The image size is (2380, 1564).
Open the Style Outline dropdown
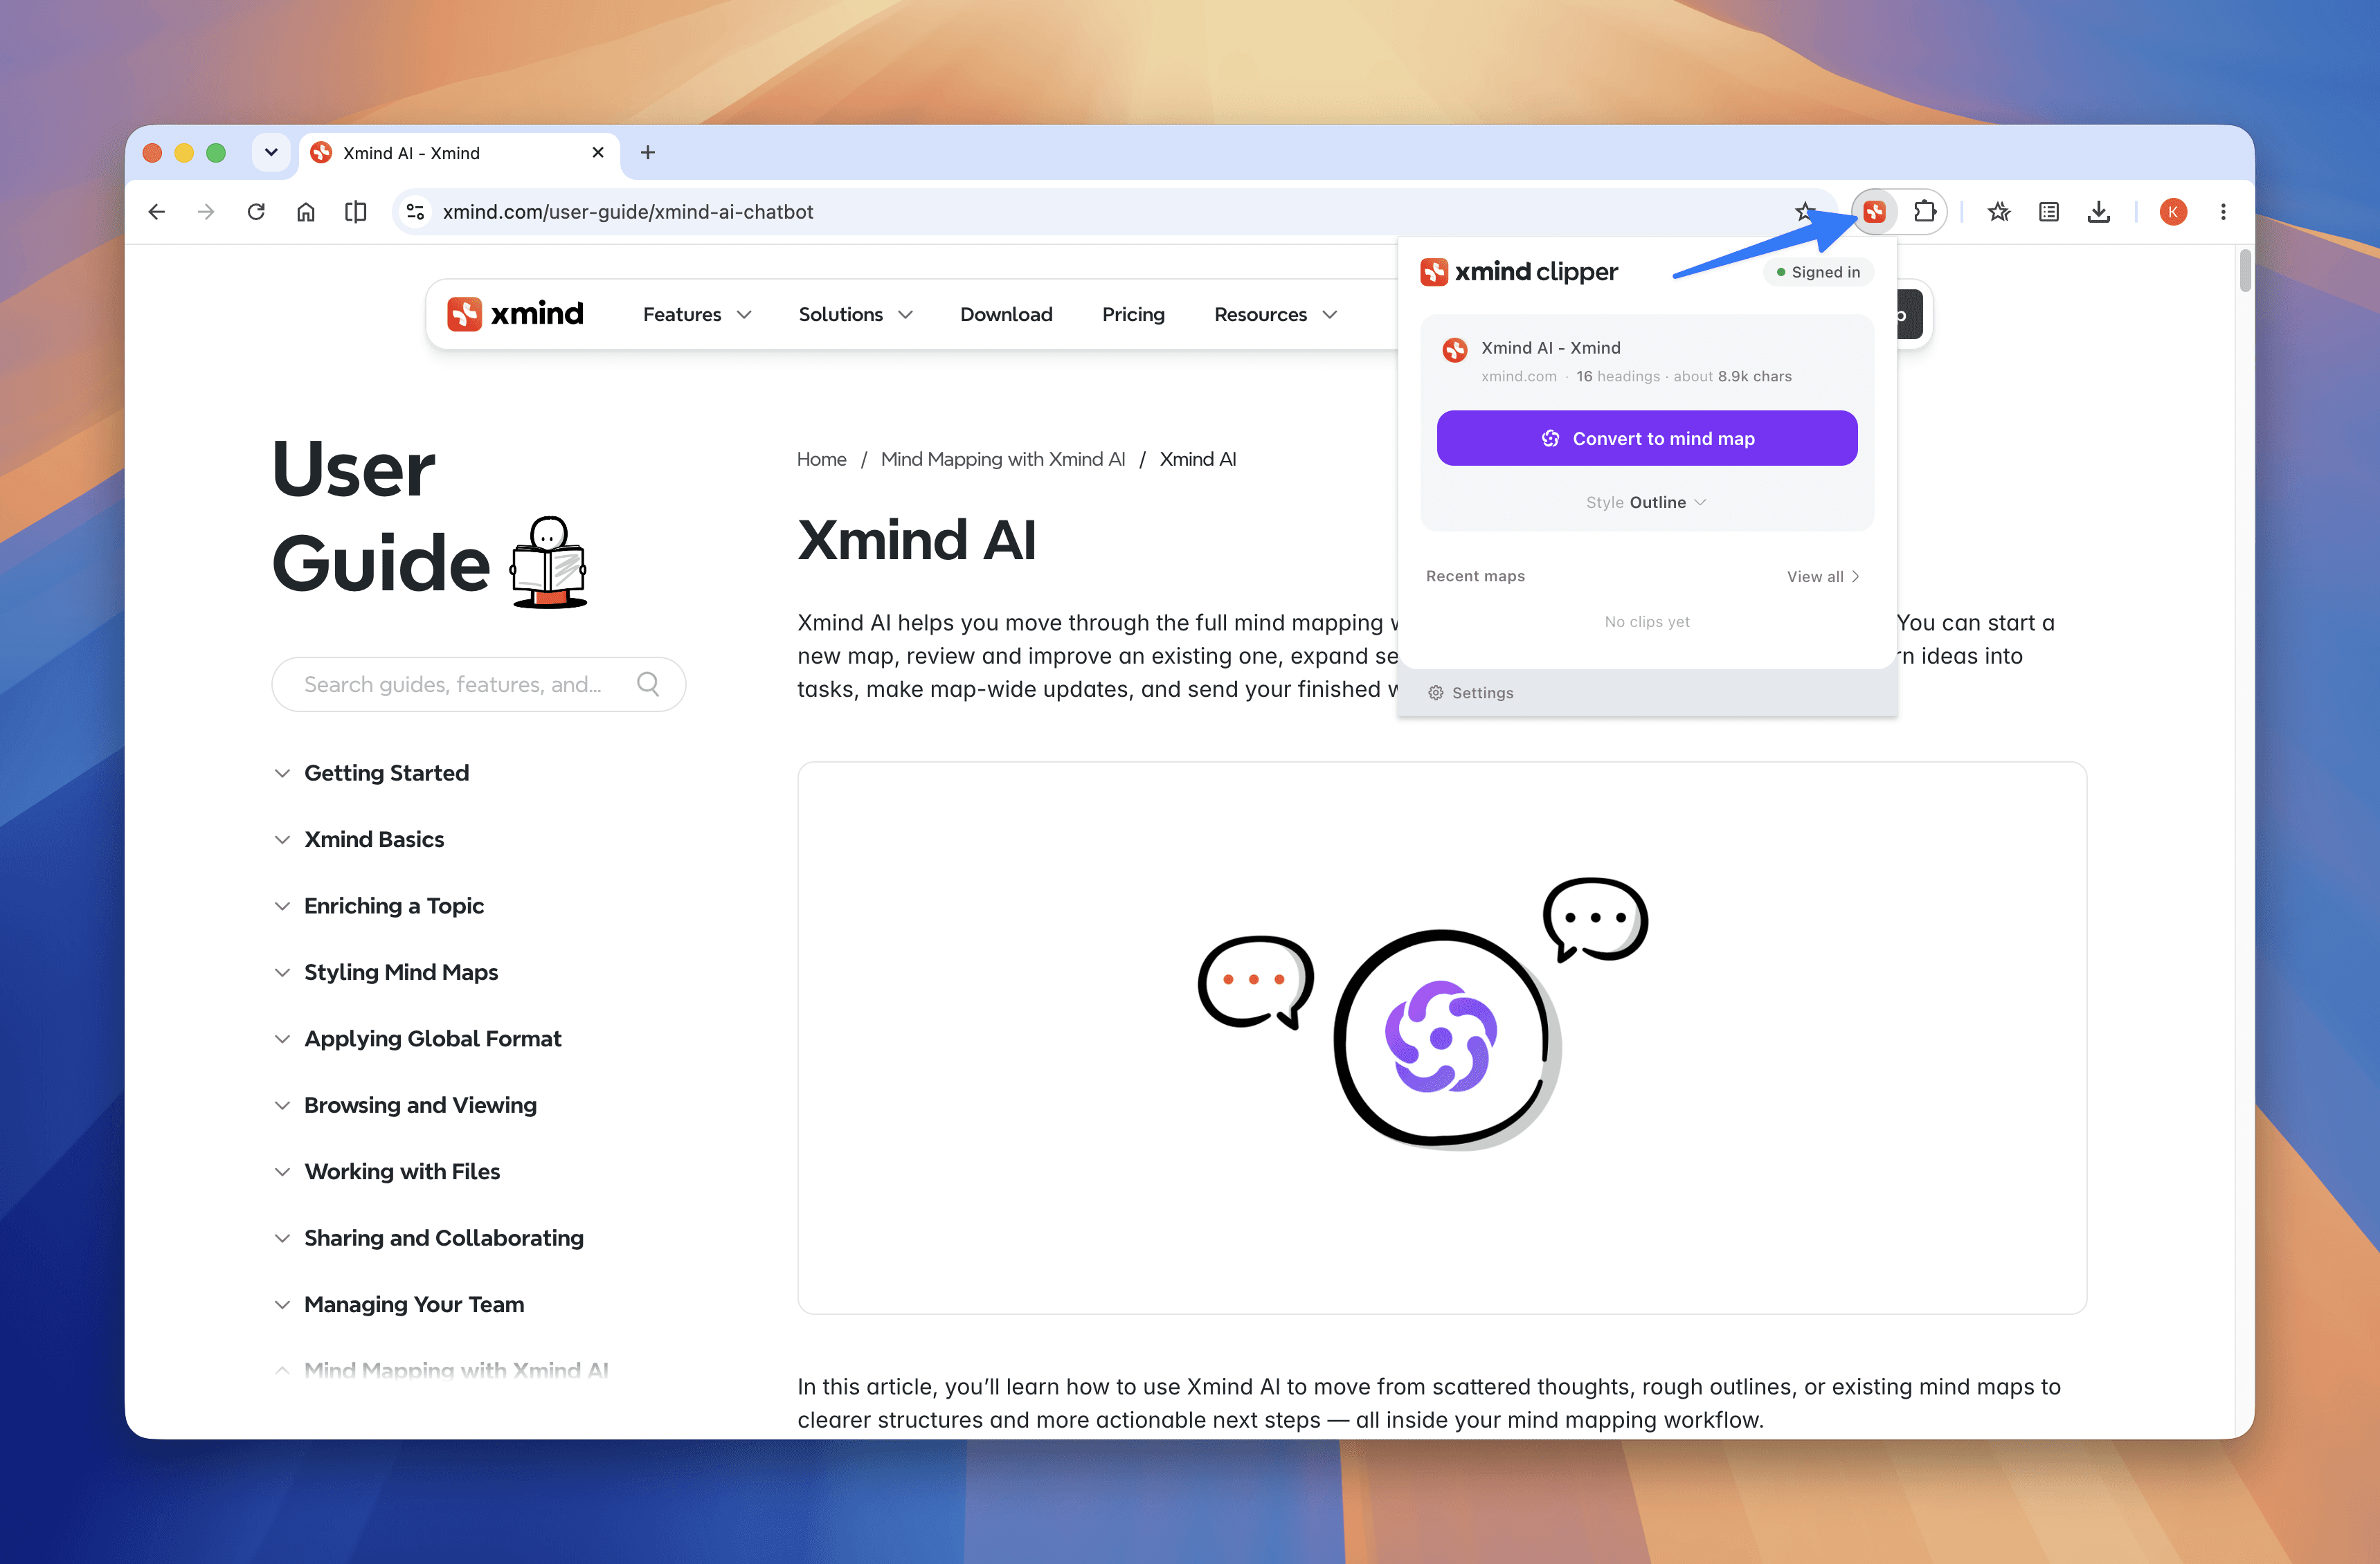pos(1646,502)
